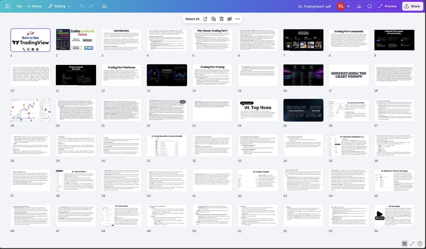The image size is (426, 249).
Task: Check the cloud save status icon
Action: (104, 6)
